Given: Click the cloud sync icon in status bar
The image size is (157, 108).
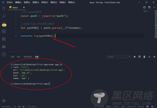Looking at the screenshot, I should [15, 107].
